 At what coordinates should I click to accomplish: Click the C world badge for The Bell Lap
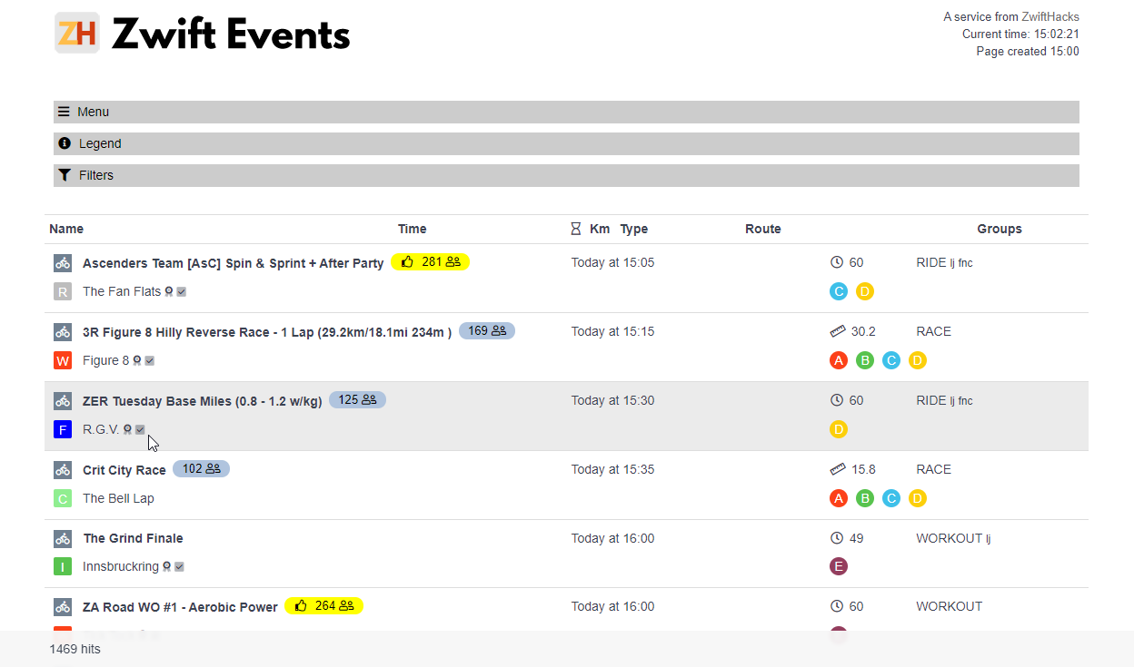63,498
